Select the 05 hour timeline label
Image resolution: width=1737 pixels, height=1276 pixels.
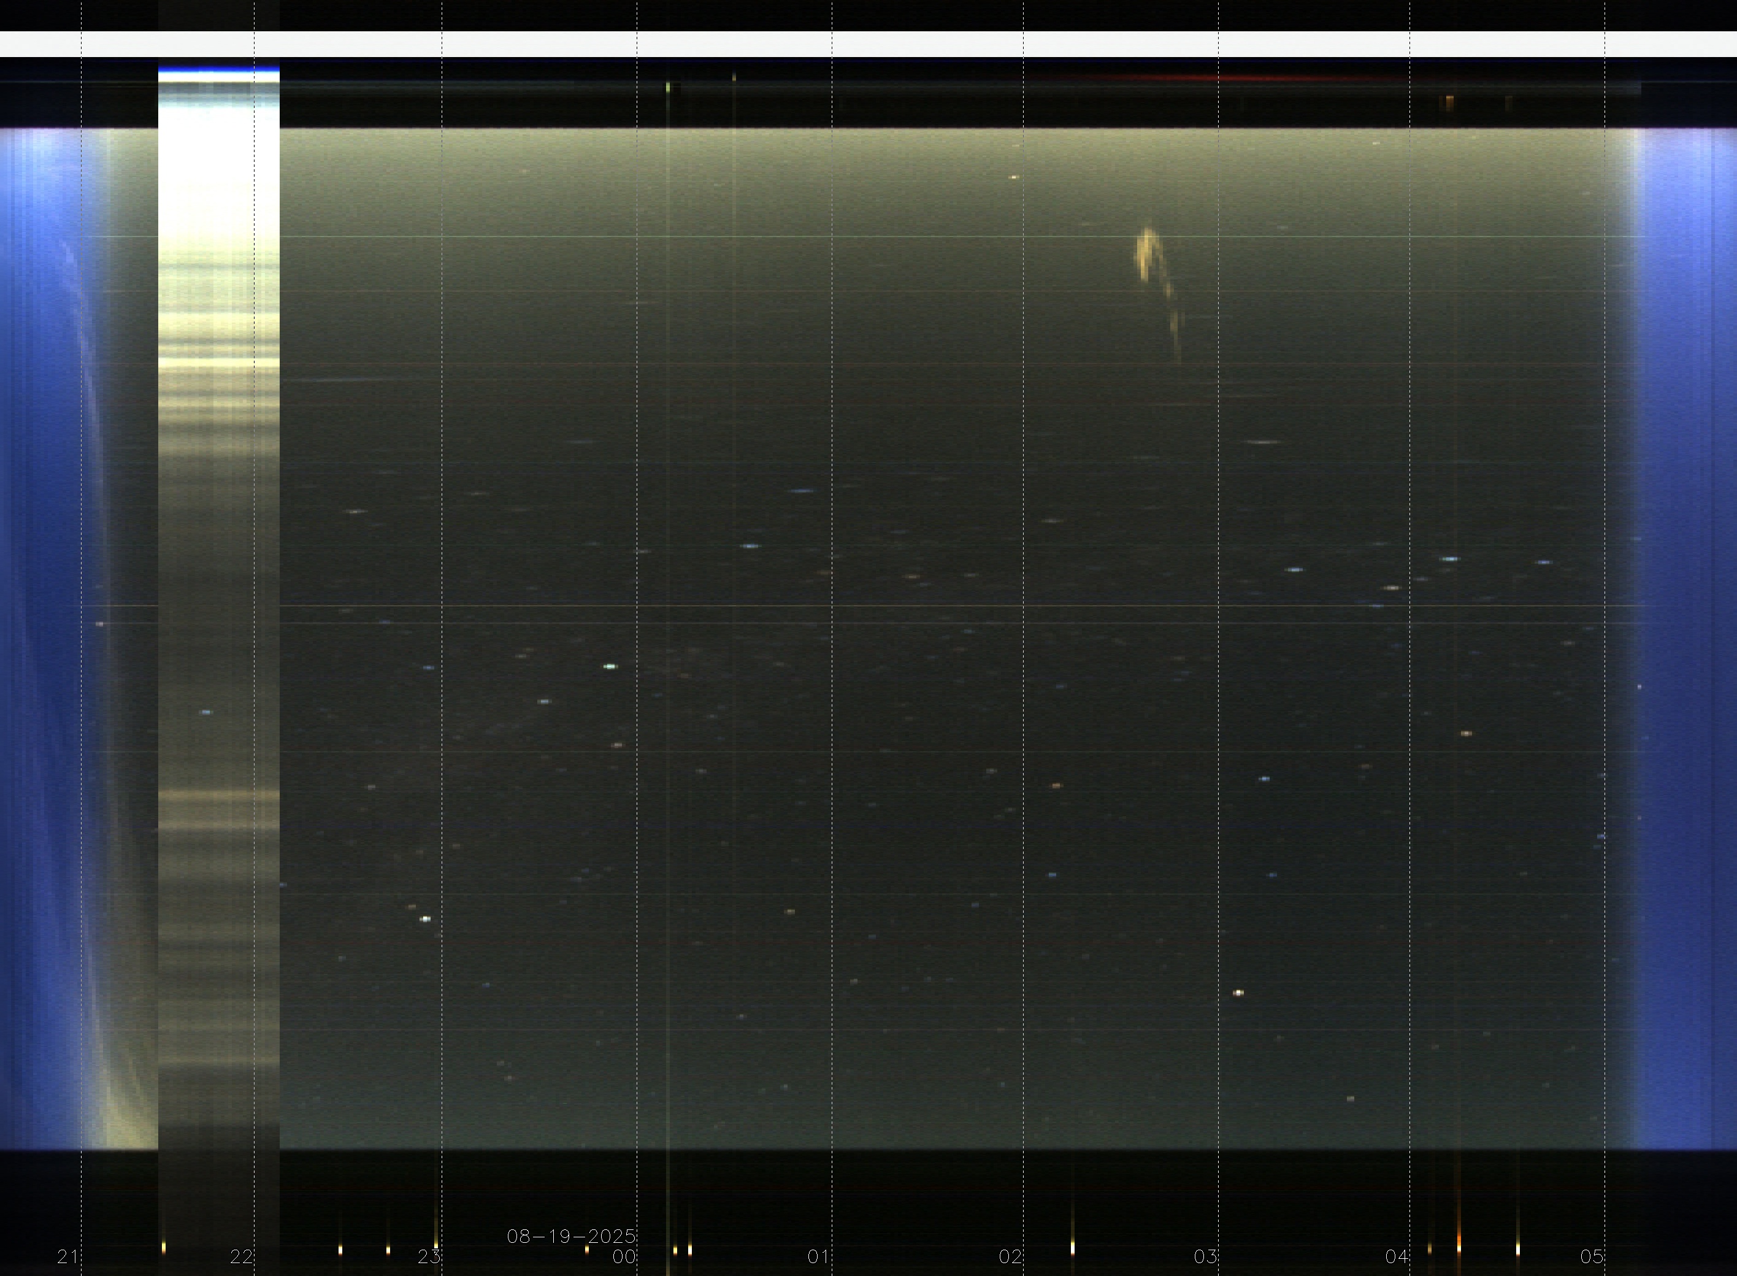tap(1591, 1257)
